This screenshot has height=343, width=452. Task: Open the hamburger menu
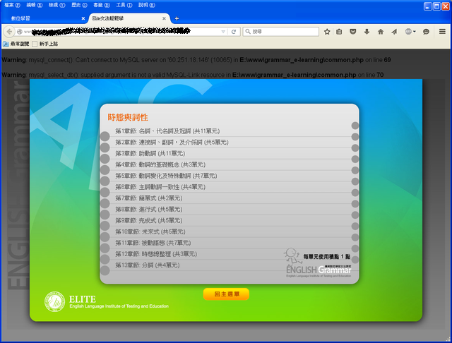[442, 32]
